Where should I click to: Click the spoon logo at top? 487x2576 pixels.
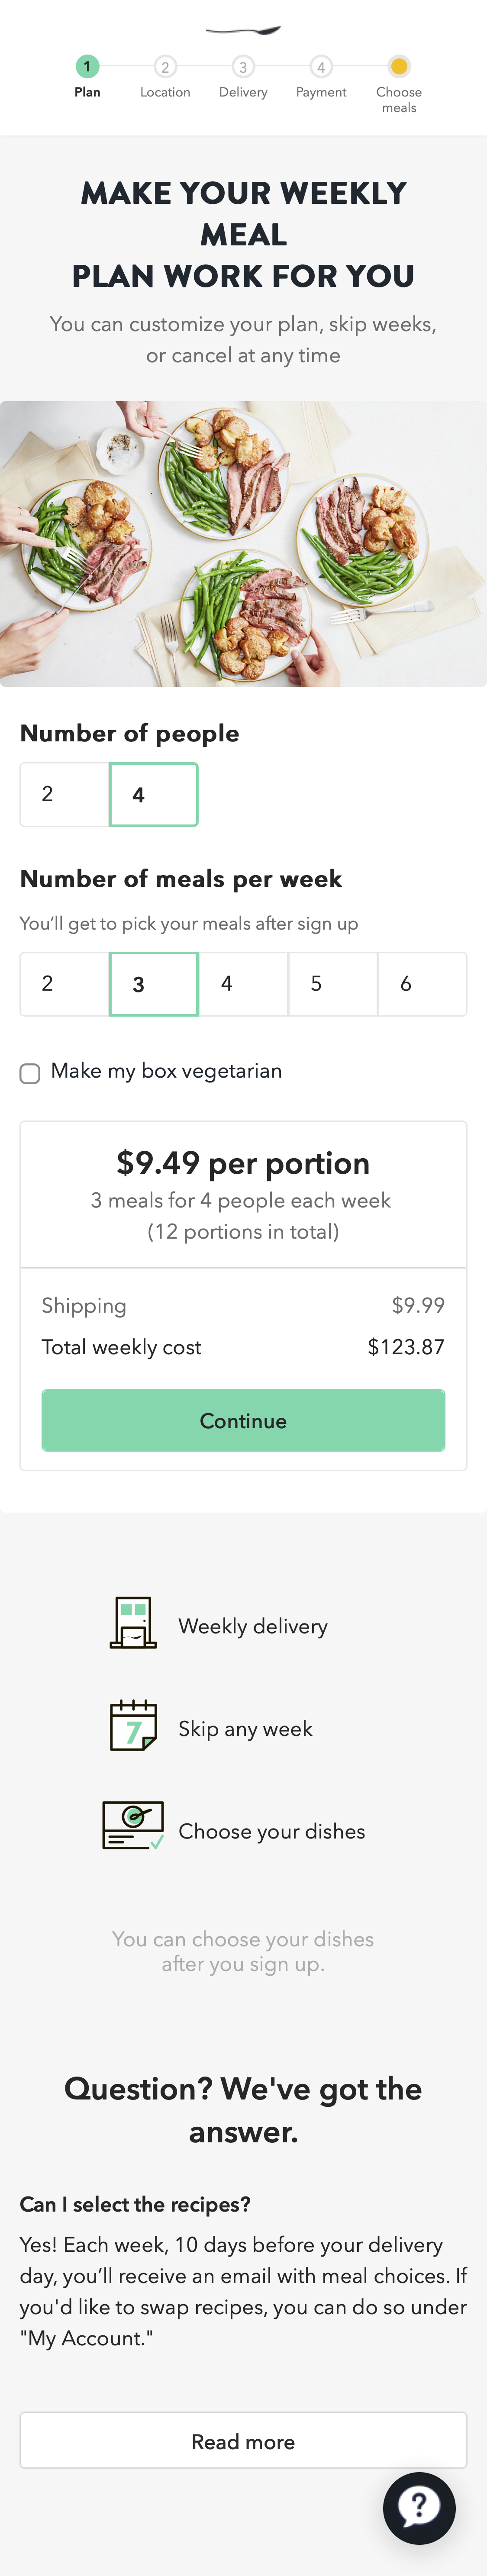pyautogui.click(x=243, y=30)
